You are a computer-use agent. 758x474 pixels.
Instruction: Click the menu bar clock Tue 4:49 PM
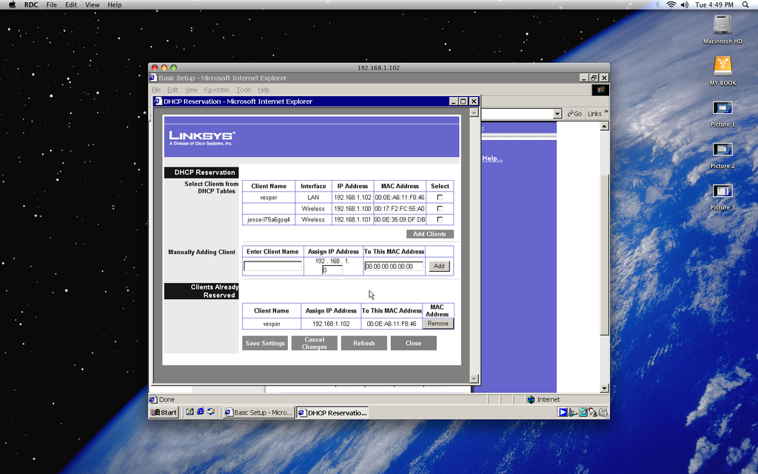pos(714,5)
